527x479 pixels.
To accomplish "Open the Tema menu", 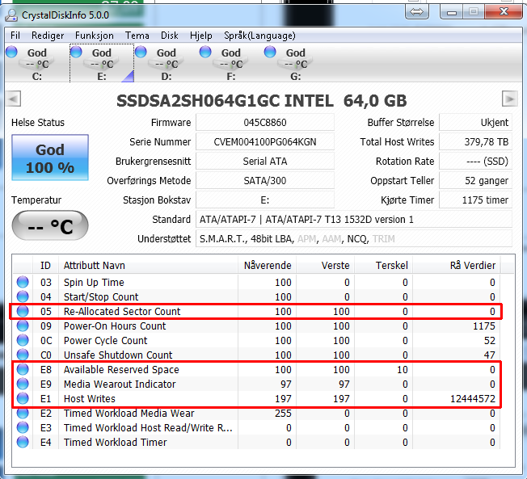I will tap(137, 36).
